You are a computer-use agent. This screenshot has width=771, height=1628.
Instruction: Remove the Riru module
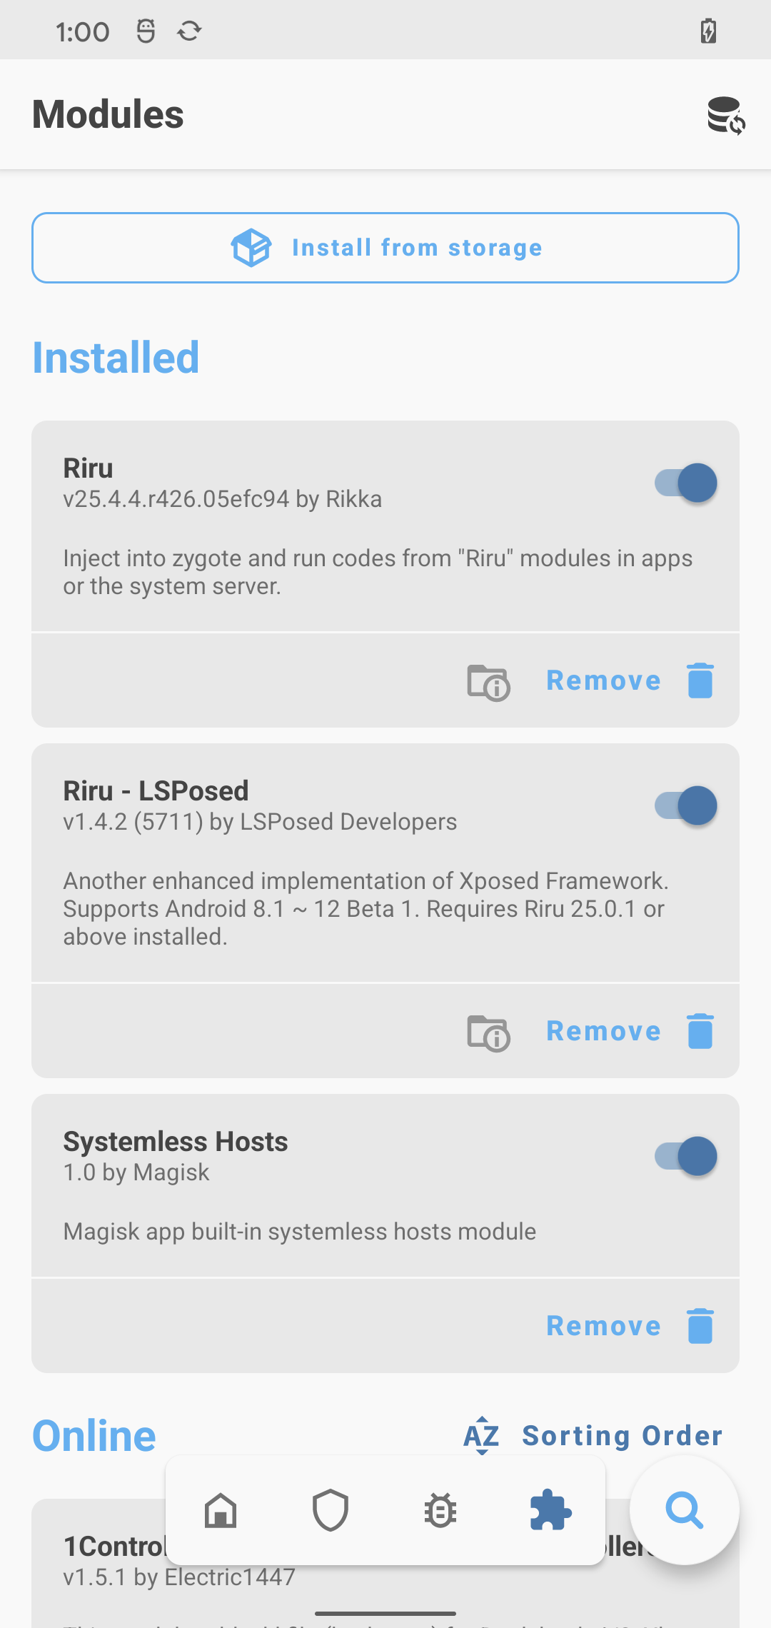603,680
